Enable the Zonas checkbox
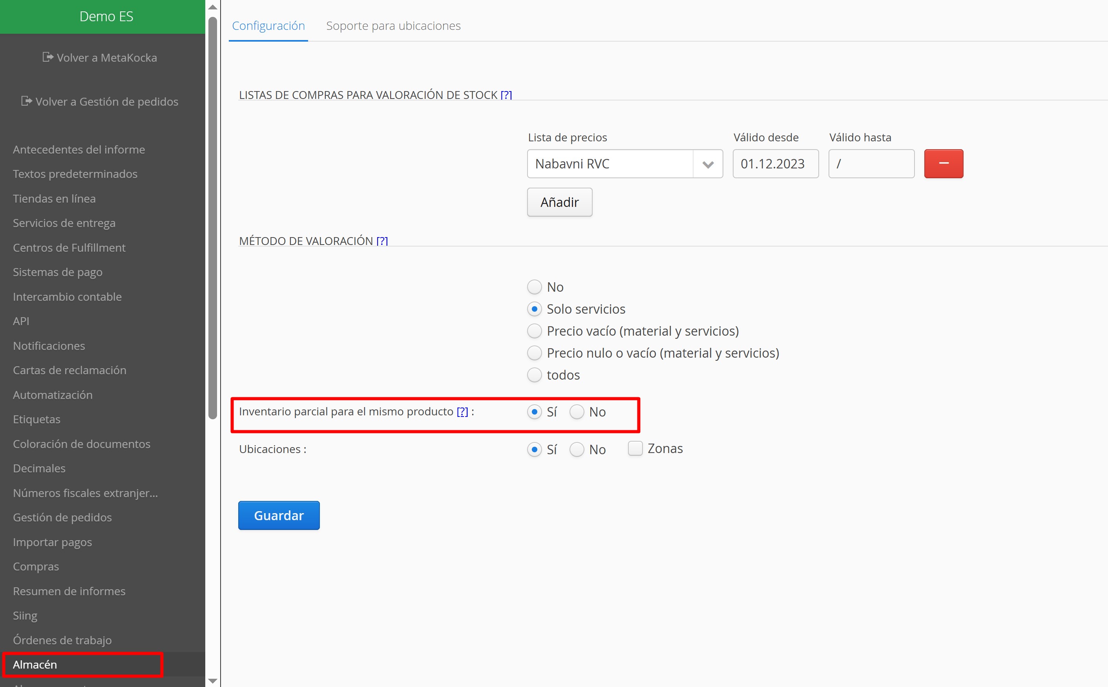This screenshot has width=1108, height=687. pyautogui.click(x=635, y=448)
